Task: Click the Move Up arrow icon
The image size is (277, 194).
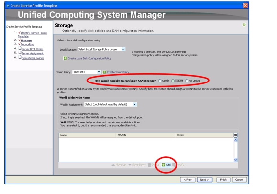Action: [x=113, y=165]
